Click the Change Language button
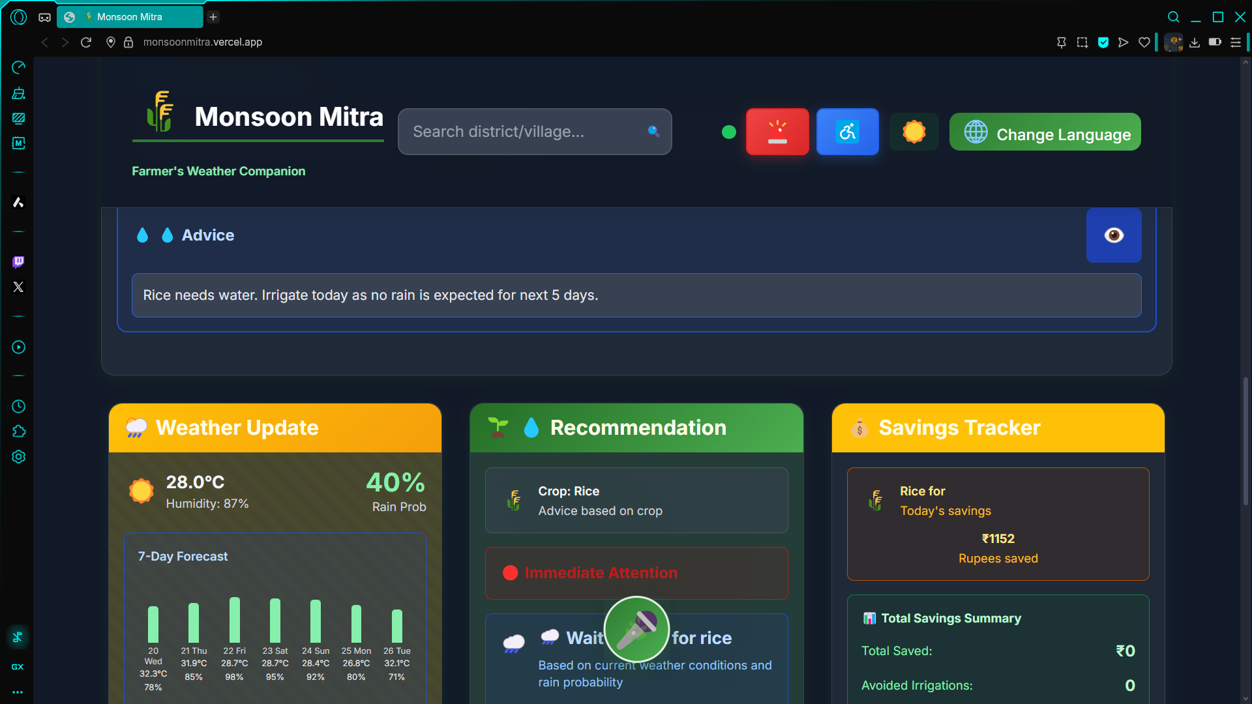The image size is (1252, 704). [x=1045, y=132]
